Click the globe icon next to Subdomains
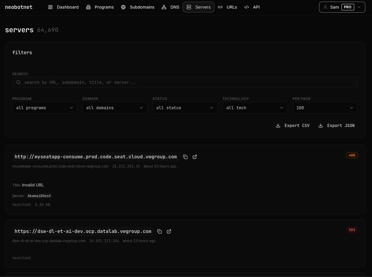Image resolution: width=372 pixels, height=277 pixels. (x=123, y=7)
